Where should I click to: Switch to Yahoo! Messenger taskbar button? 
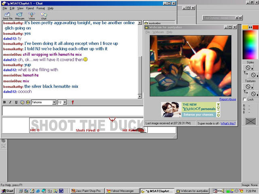click(122, 191)
